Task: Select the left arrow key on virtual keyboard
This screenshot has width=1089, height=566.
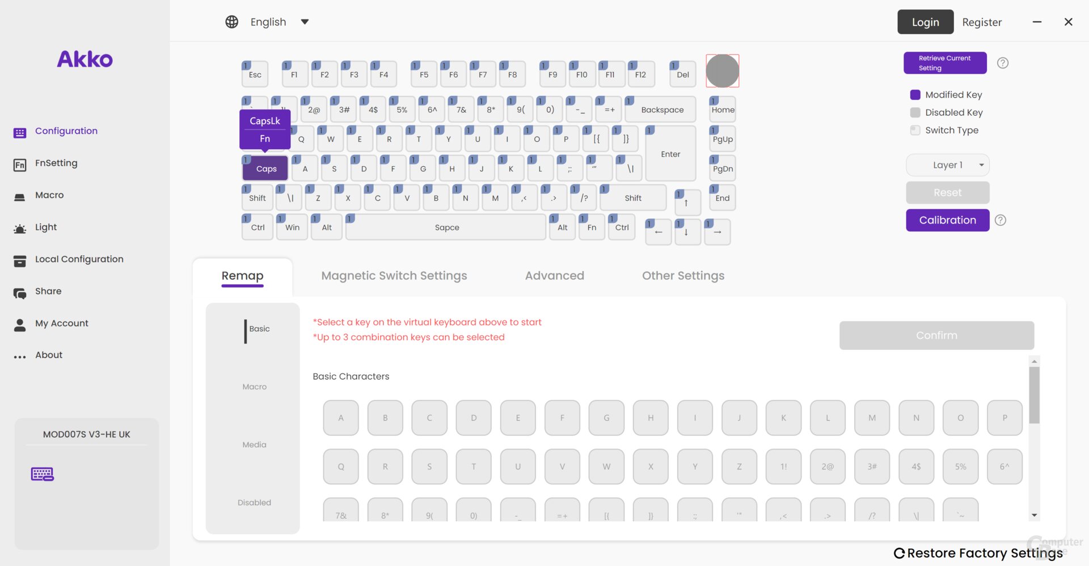Action: (x=659, y=232)
